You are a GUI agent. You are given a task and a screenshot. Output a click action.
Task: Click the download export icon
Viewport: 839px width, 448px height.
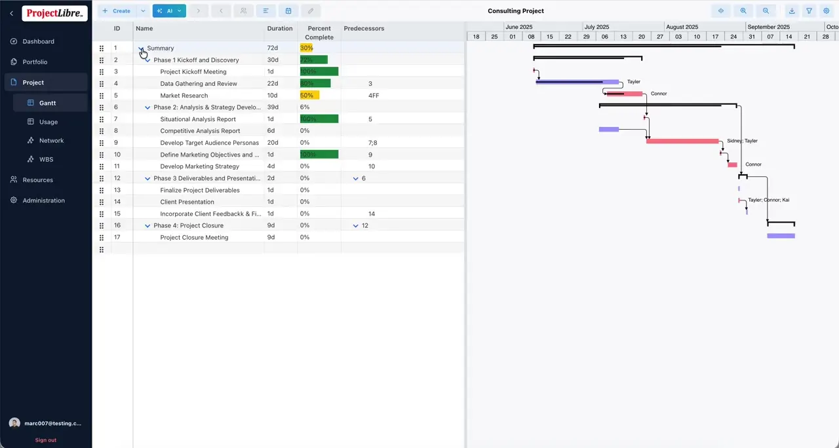[x=792, y=10]
